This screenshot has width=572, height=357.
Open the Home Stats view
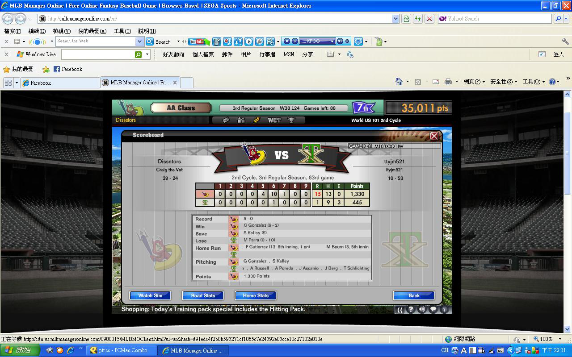click(256, 295)
